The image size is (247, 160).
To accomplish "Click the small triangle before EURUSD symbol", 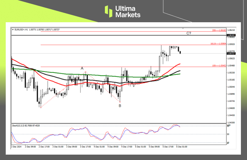I will (13, 29).
